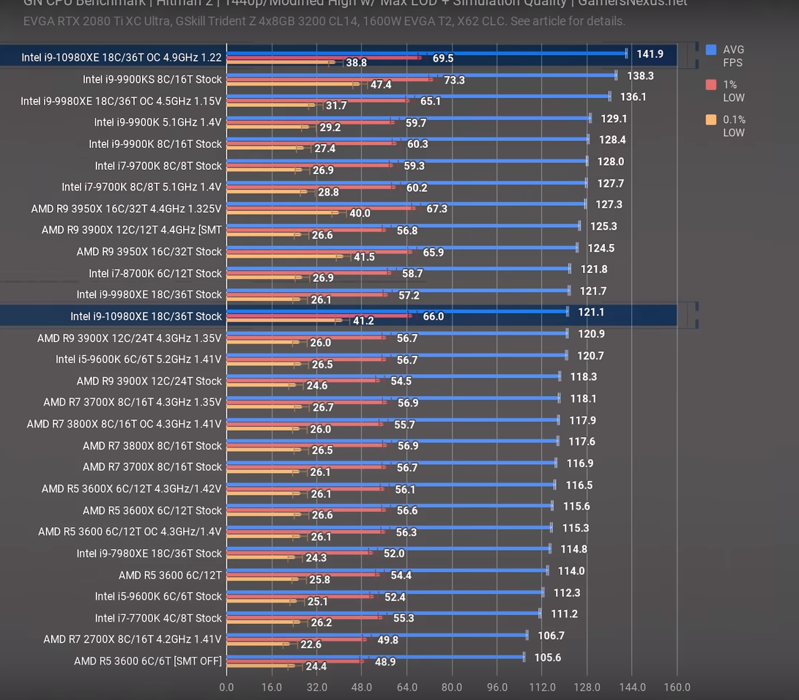Click the 73.3 one-percent low value
The image size is (799, 700).
(454, 80)
